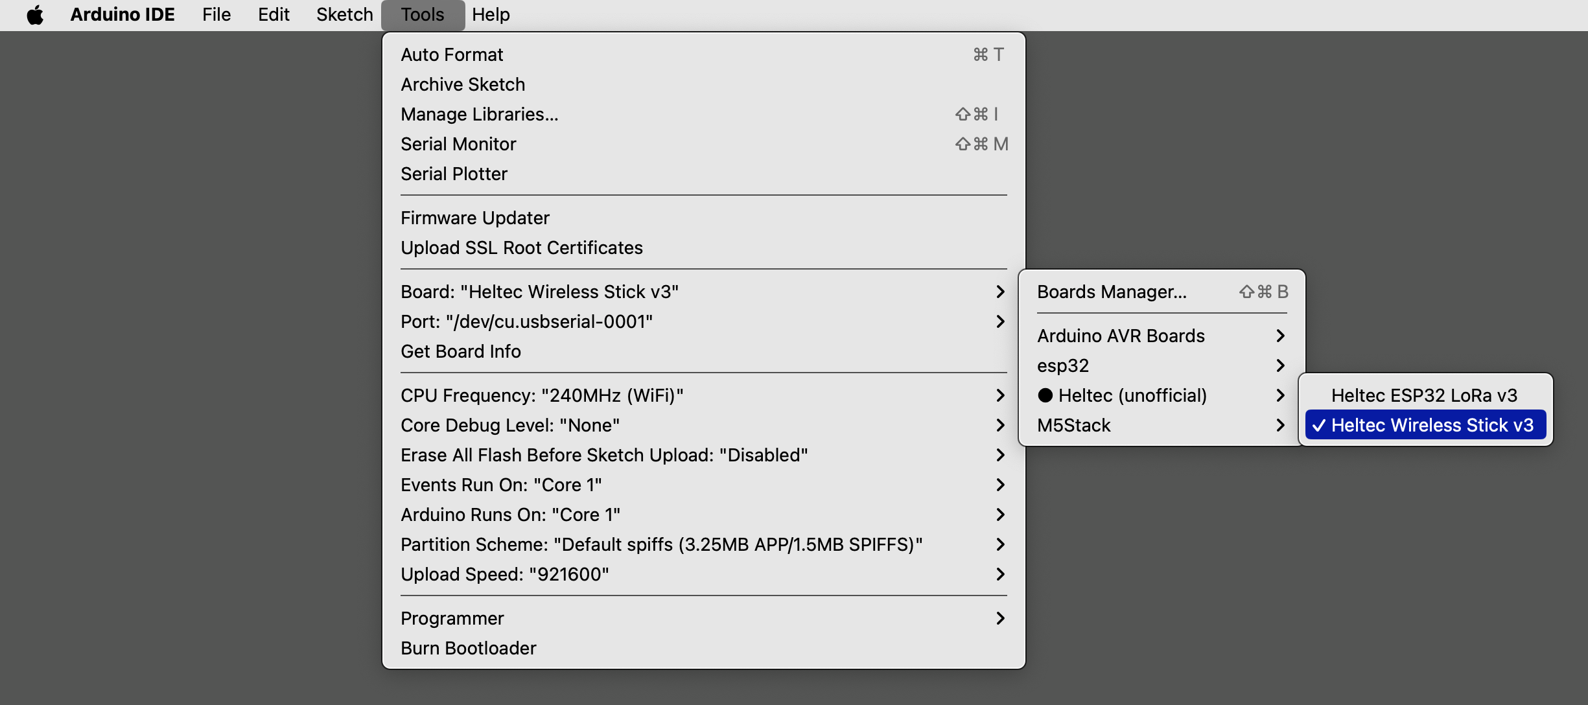Viewport: 1588px width, 705px height.
Task: Open Upload Speed 921600 submenu
Action: click(x=504, y=574)
